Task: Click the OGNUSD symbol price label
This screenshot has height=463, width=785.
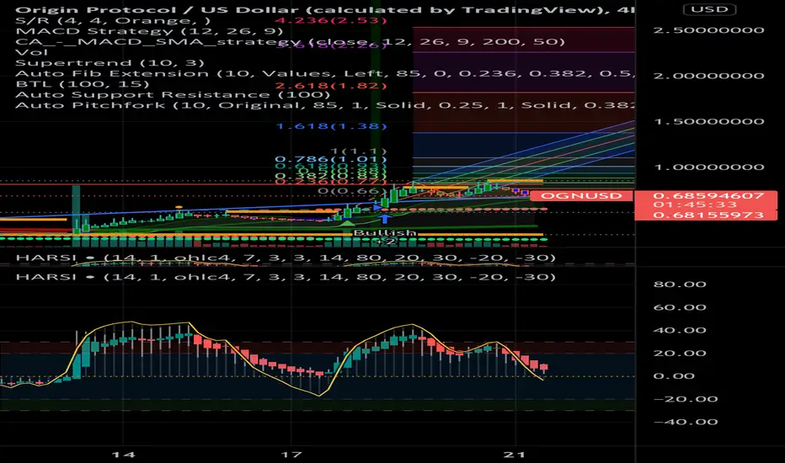Action: (x=581, y=195)
